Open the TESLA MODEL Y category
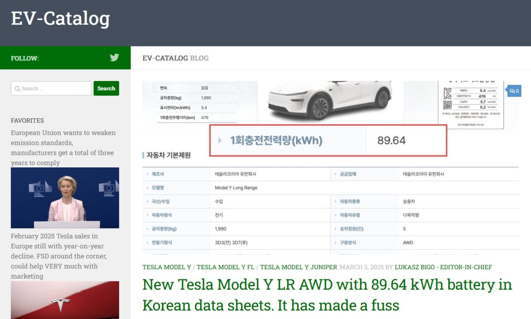 pos(166,267)
